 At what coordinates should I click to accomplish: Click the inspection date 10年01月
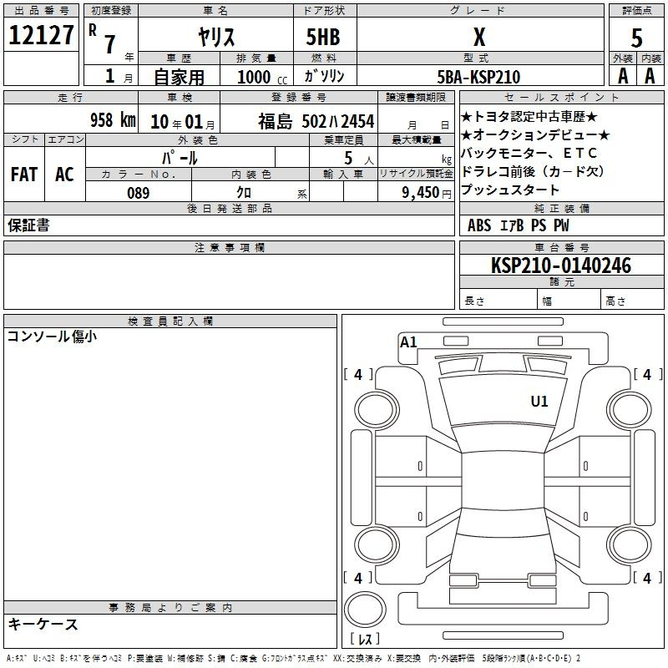point(183,122)
